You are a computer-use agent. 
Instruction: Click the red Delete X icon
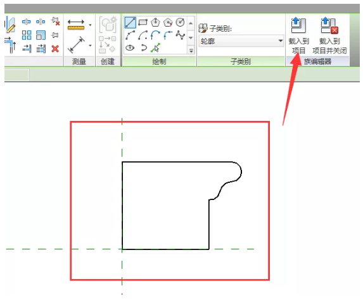pyautogui.click(x=55, y=49)
